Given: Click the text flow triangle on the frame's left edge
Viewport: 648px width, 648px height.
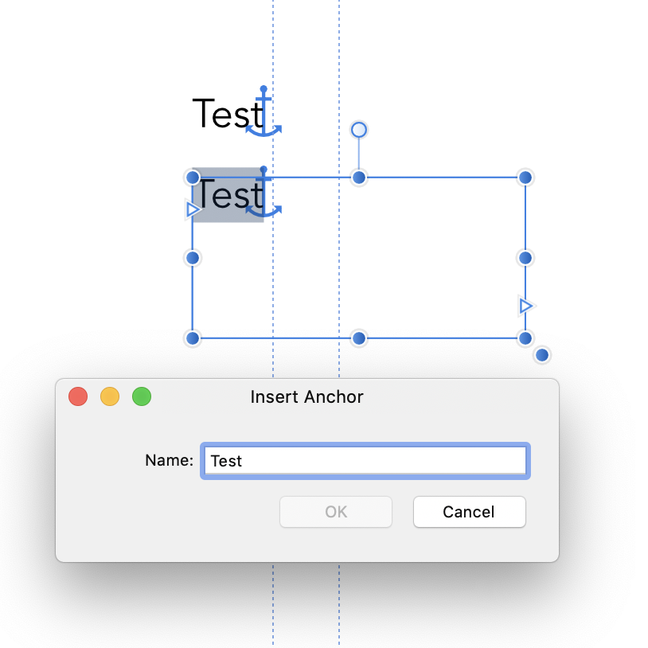Looking at the screenshot, I should 193,209.
